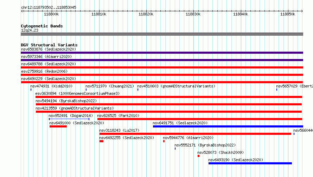Click the nsv4213559 (gnomADStructuralVariants) label
This screenshot has width=313, height=177.
(75, 108)
